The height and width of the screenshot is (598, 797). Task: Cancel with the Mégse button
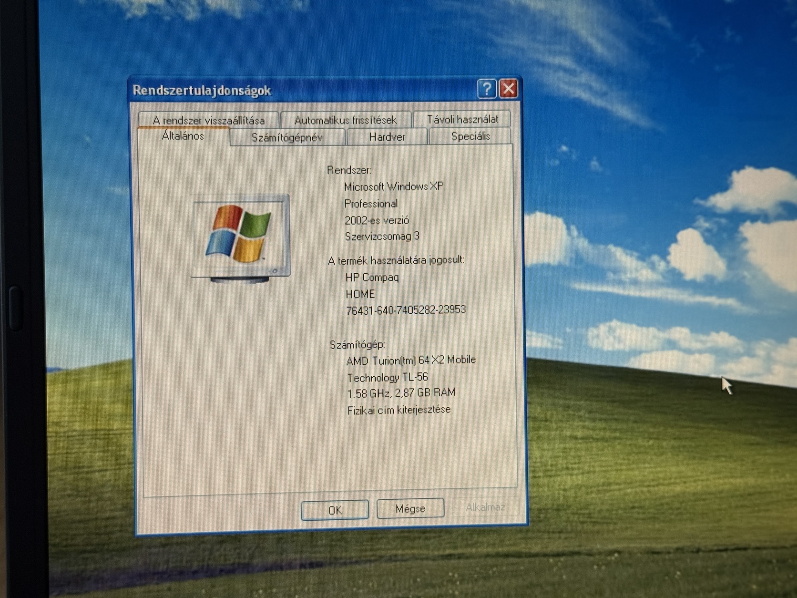[410, 508]
